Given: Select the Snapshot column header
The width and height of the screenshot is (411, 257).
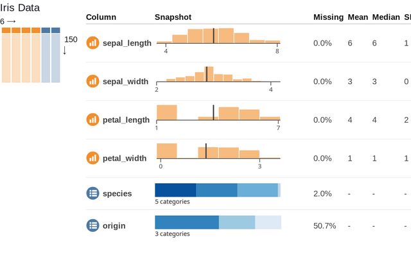Looking at the screenshot, I should click(x=173, y=17).
